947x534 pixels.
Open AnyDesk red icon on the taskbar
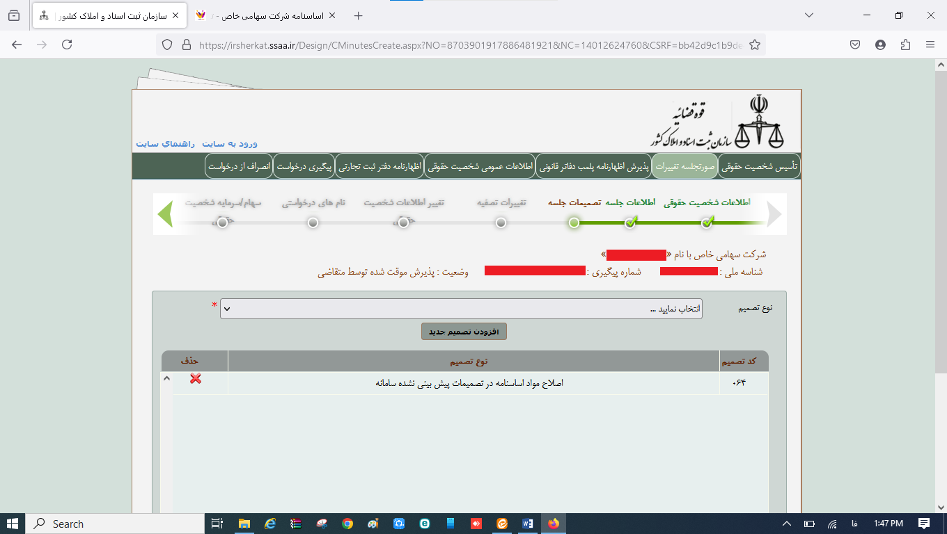(476, 524)
